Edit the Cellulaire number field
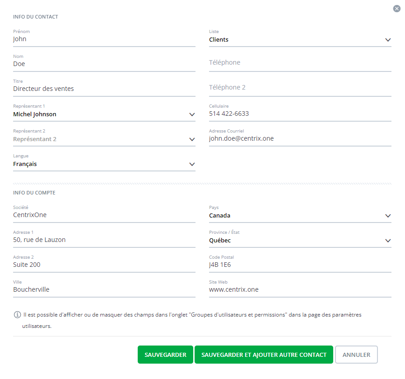The width and height of the screenshot is (405, 379). pyautogui.click(x=300, y=114)
